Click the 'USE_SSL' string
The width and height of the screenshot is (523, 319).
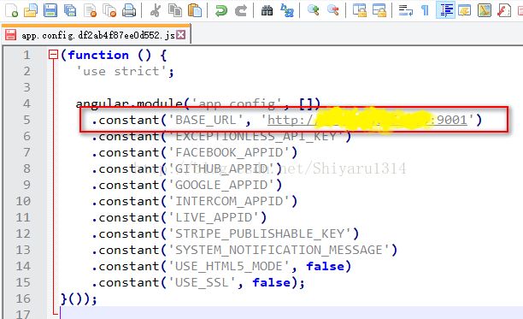click(203, 282)
